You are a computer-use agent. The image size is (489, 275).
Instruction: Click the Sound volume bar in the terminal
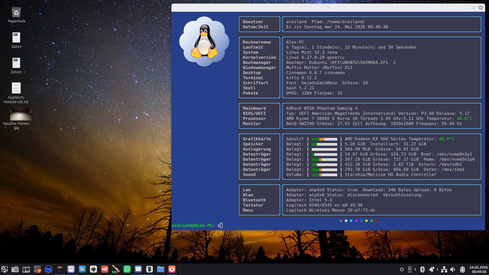(324, 175)
